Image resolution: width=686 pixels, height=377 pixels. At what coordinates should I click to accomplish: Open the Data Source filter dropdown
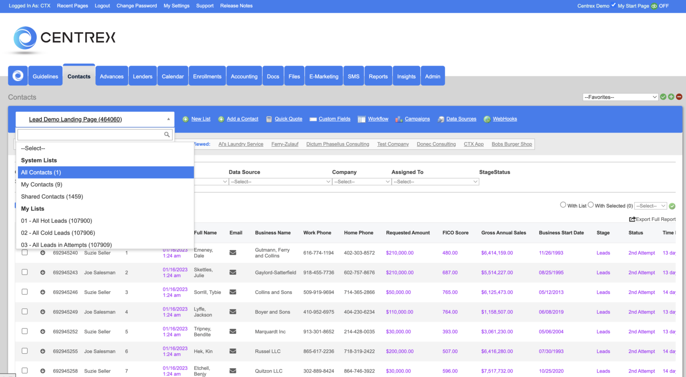pos(280,182)
